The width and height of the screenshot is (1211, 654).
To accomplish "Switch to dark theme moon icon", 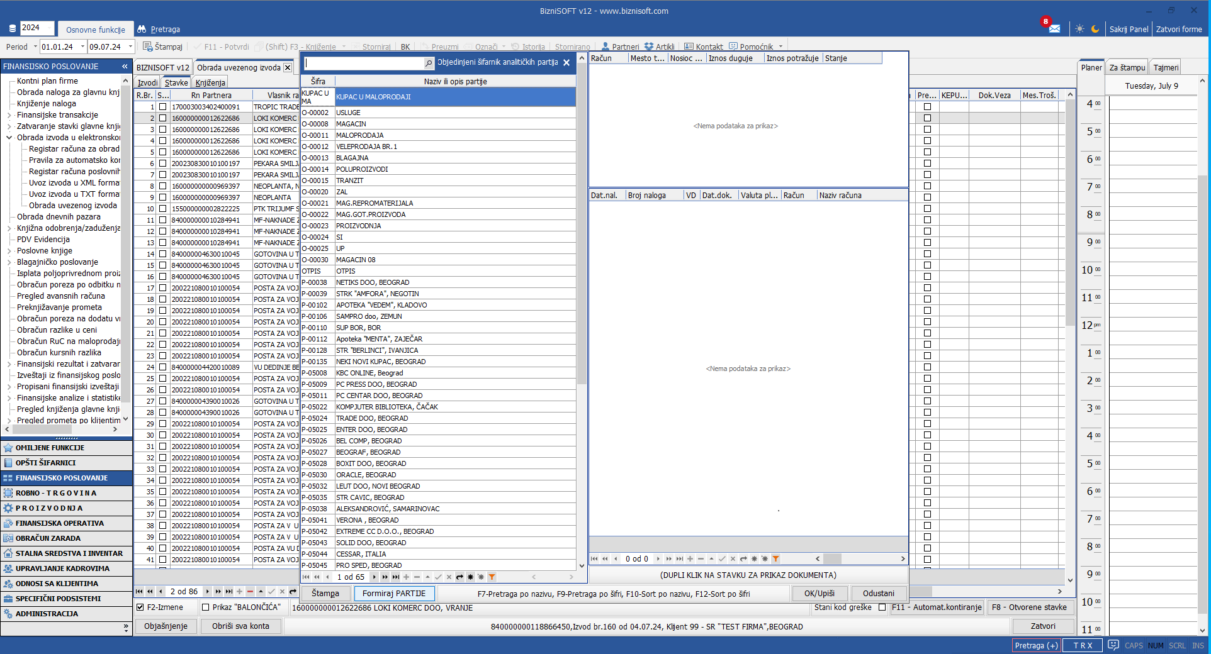I will pyautogui.click(x=1095, y=29).
